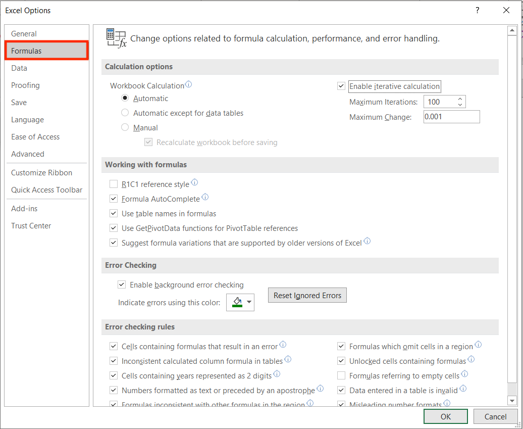Open the General options category
523x429 pixels.
(46, 34)
